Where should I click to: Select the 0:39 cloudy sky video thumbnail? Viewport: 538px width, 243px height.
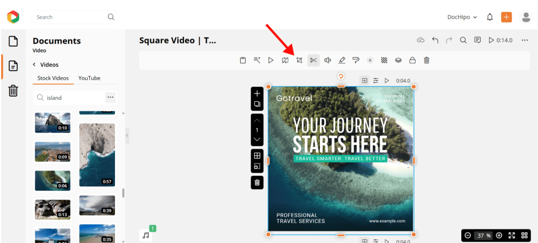[97, 206]
